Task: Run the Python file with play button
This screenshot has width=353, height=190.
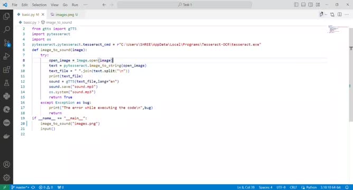Action: (x=321, y=14)
